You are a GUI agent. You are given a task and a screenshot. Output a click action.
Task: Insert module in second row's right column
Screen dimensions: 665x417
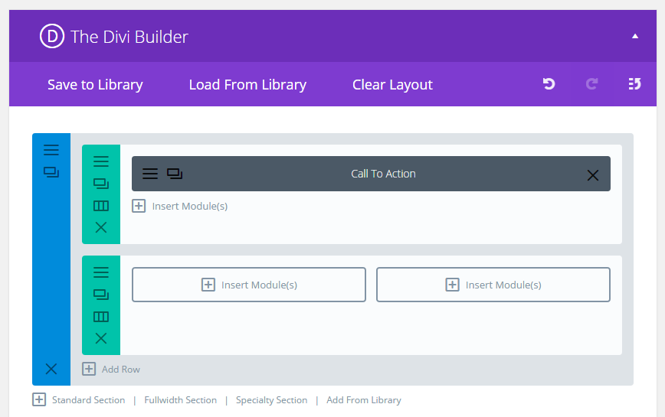pos(493,285)
